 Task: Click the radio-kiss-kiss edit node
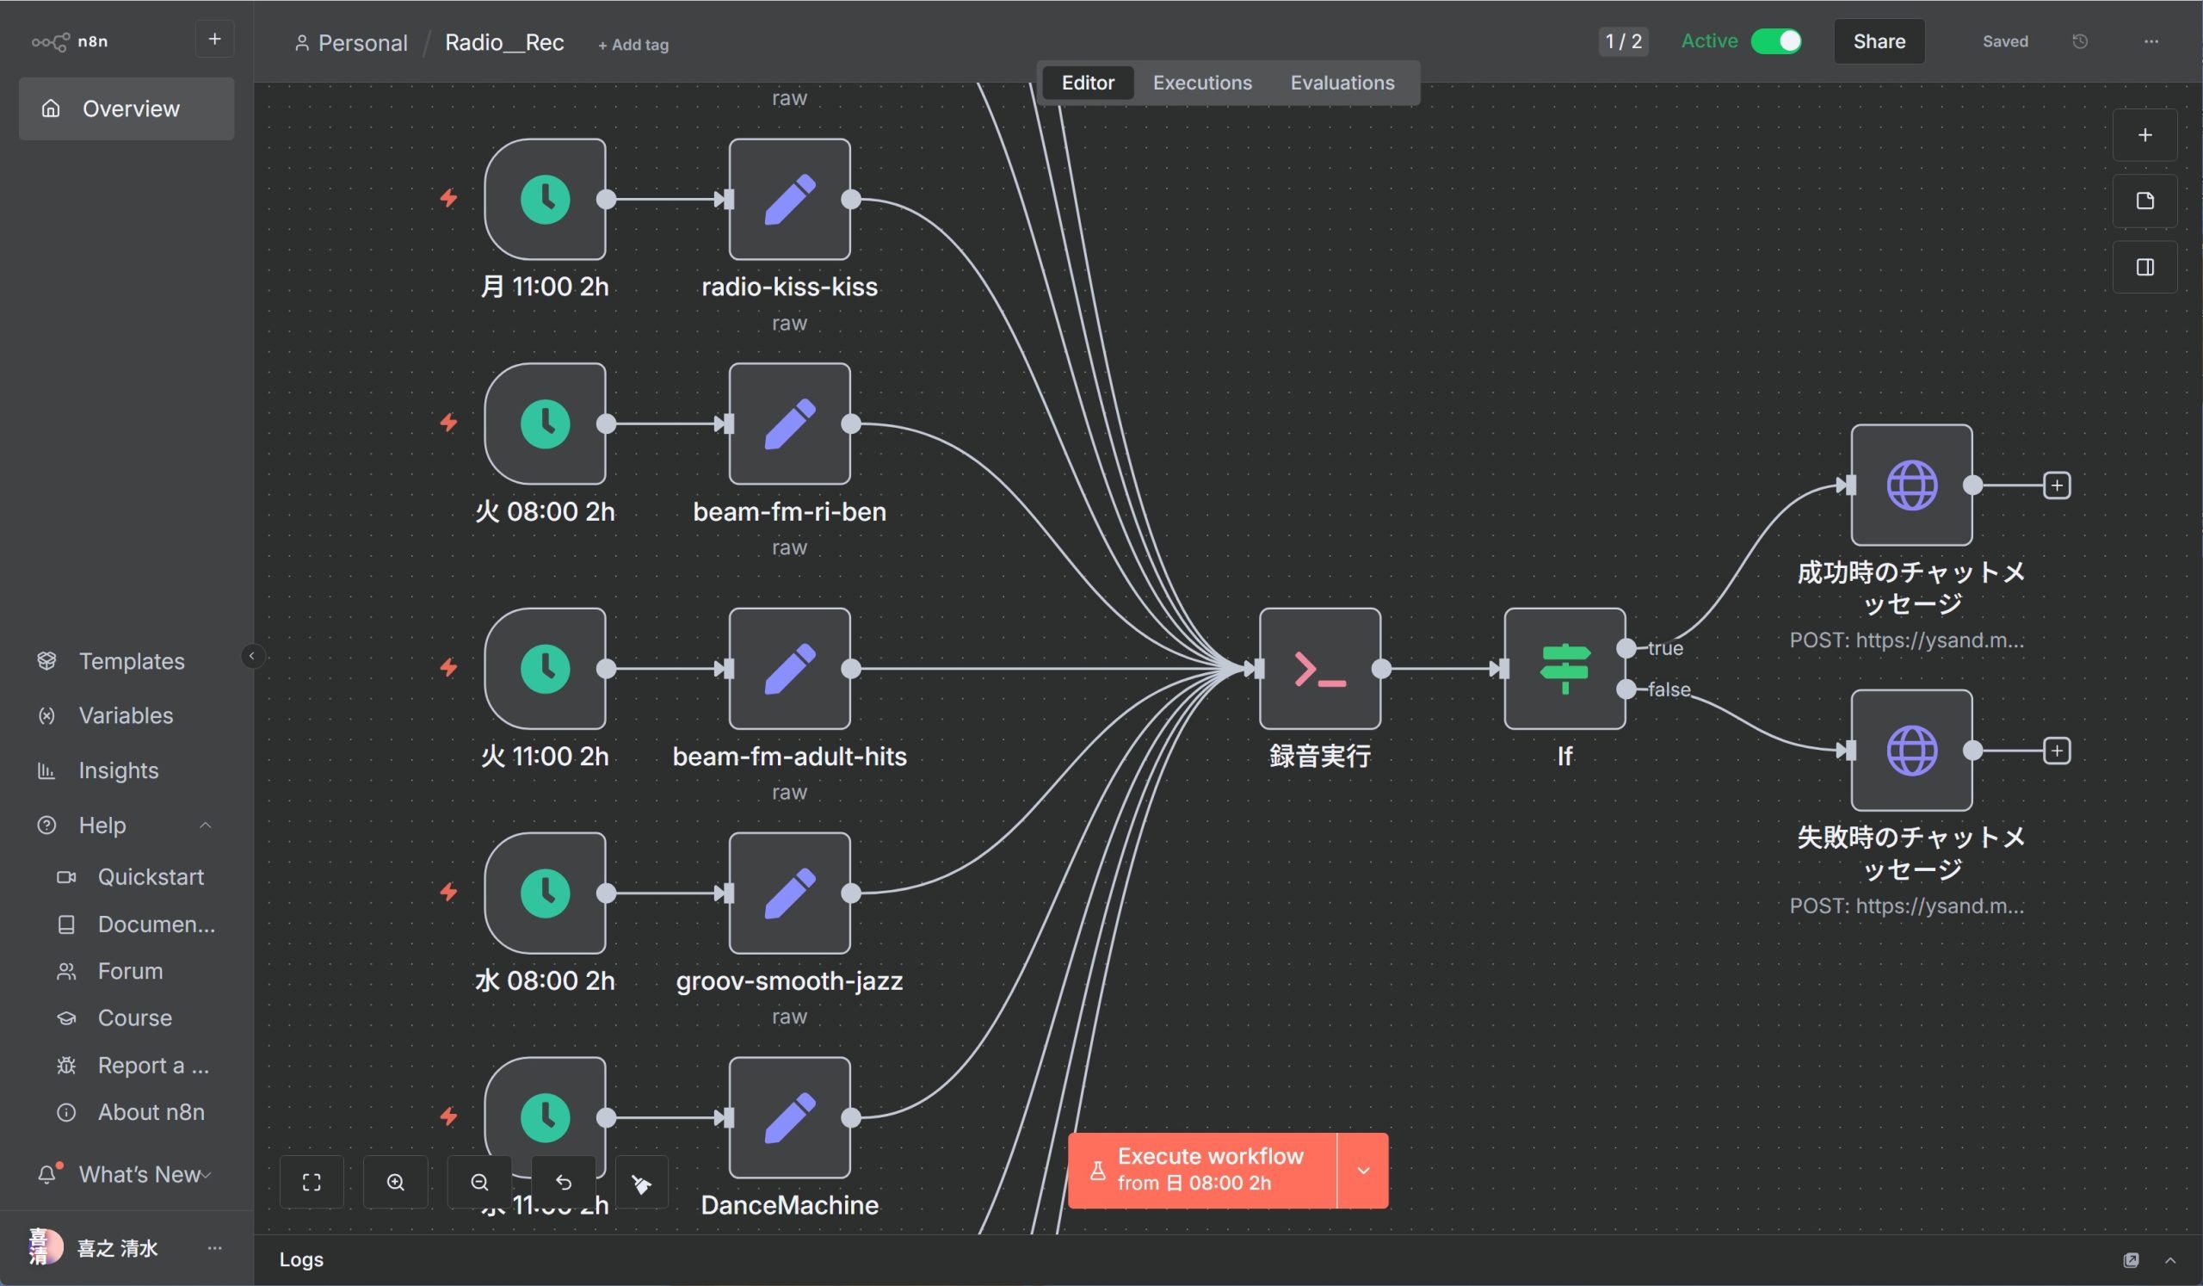tap(789, 200)
